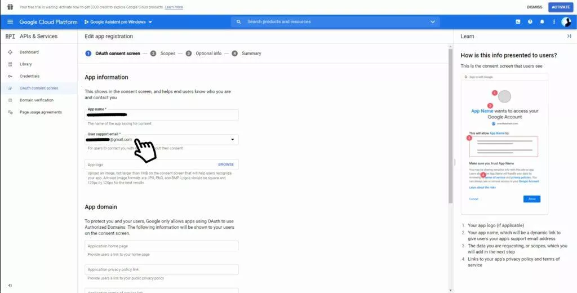Click the Application home page field
Image resolution: width=577 pixels, height=293 pixels.
[162, 246]
